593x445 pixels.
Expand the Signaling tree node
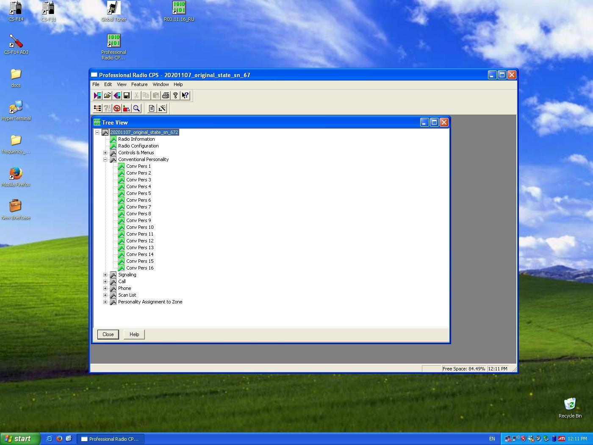coord(105,275)
